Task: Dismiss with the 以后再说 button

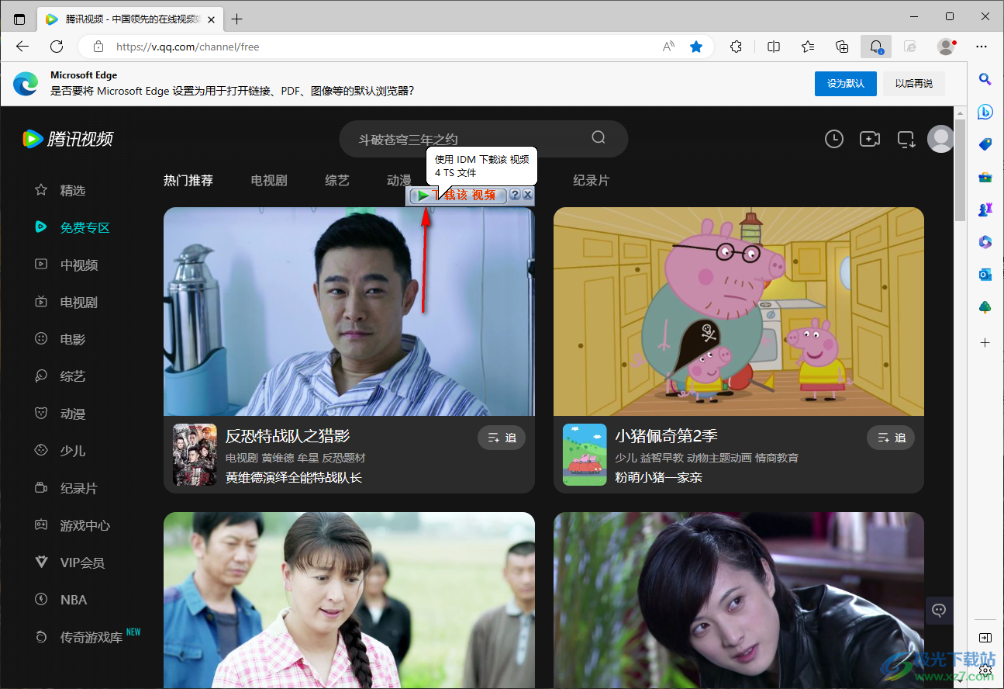Action: tap(914, 84)
